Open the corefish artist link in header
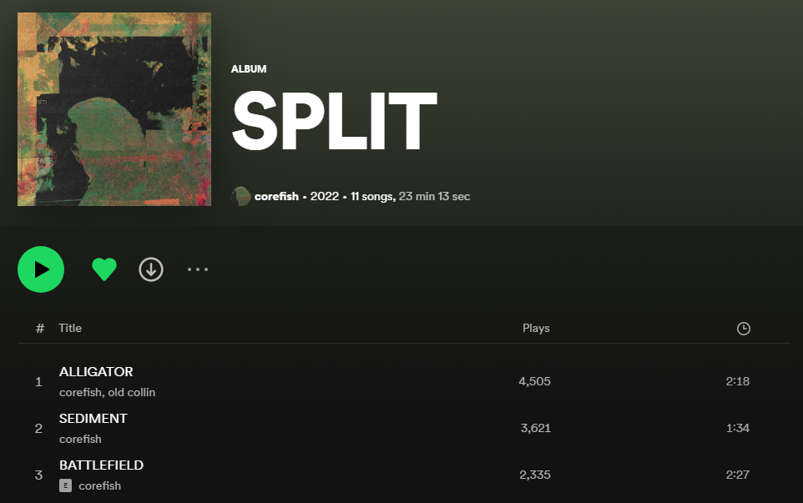The image size is (803, 503). pyautogui.click(x=276, y=197)
